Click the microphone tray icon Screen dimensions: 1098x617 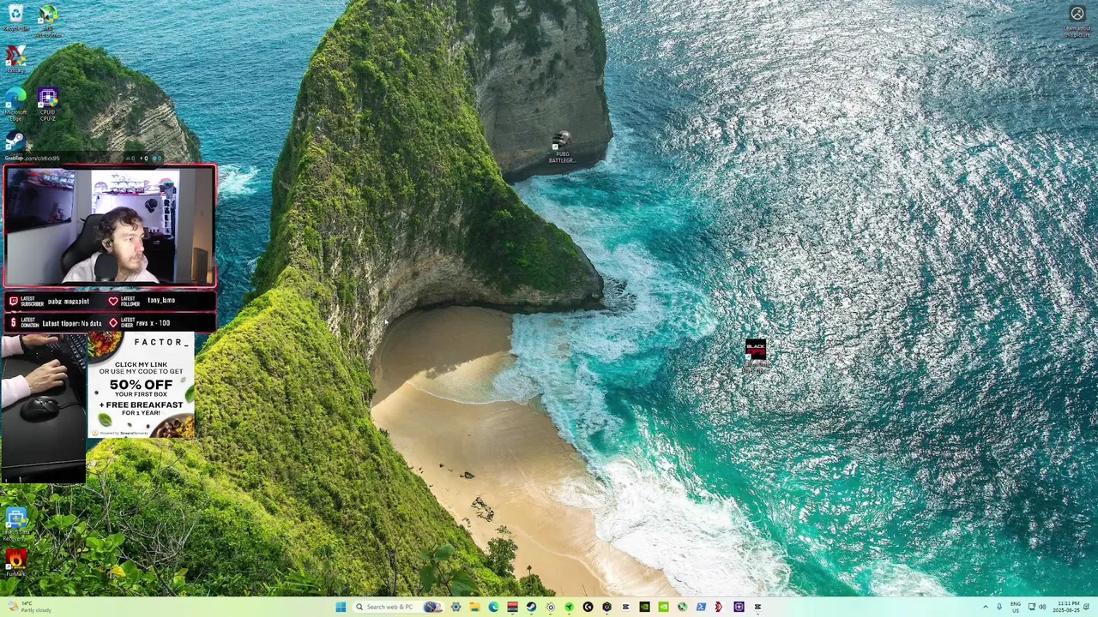coord(999,607)
